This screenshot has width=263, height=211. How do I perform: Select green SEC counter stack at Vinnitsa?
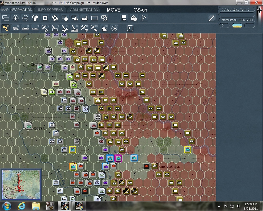point(28,126)
